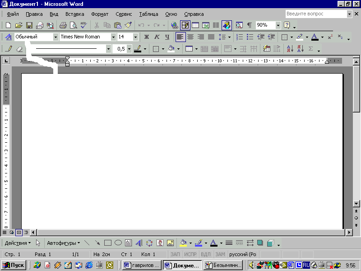Toggle the bulleted list

pos(250,37)
